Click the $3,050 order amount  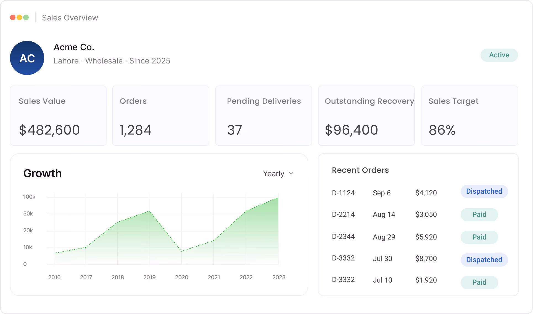click(x=426, y=214)
